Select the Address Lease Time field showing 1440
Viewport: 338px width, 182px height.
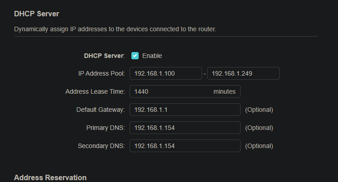click(185, 91)
